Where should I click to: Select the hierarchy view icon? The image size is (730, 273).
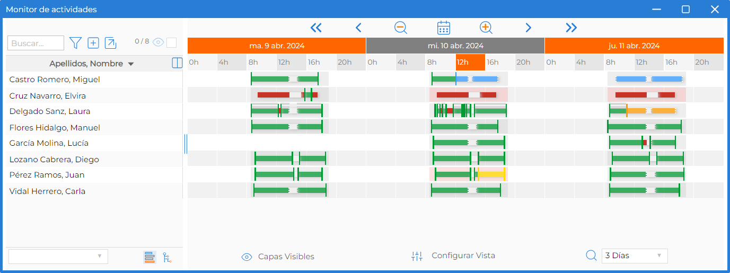coord(166,257)
